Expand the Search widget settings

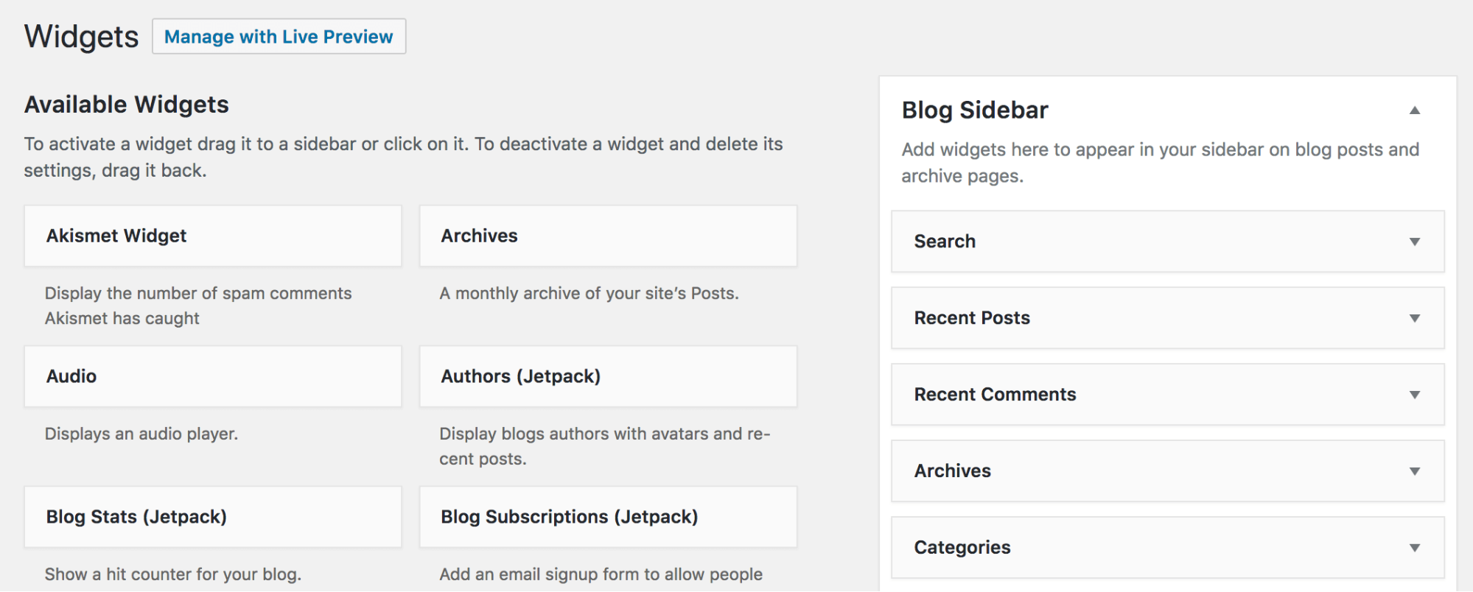click(x=1415, y=242)
